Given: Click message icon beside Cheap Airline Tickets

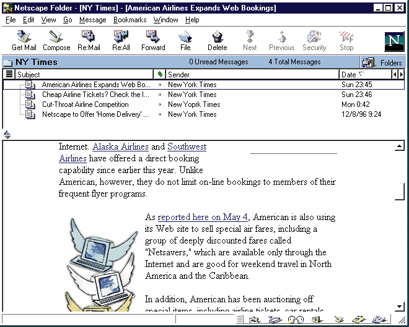Looking at the screenshot, I should point(30,95).
